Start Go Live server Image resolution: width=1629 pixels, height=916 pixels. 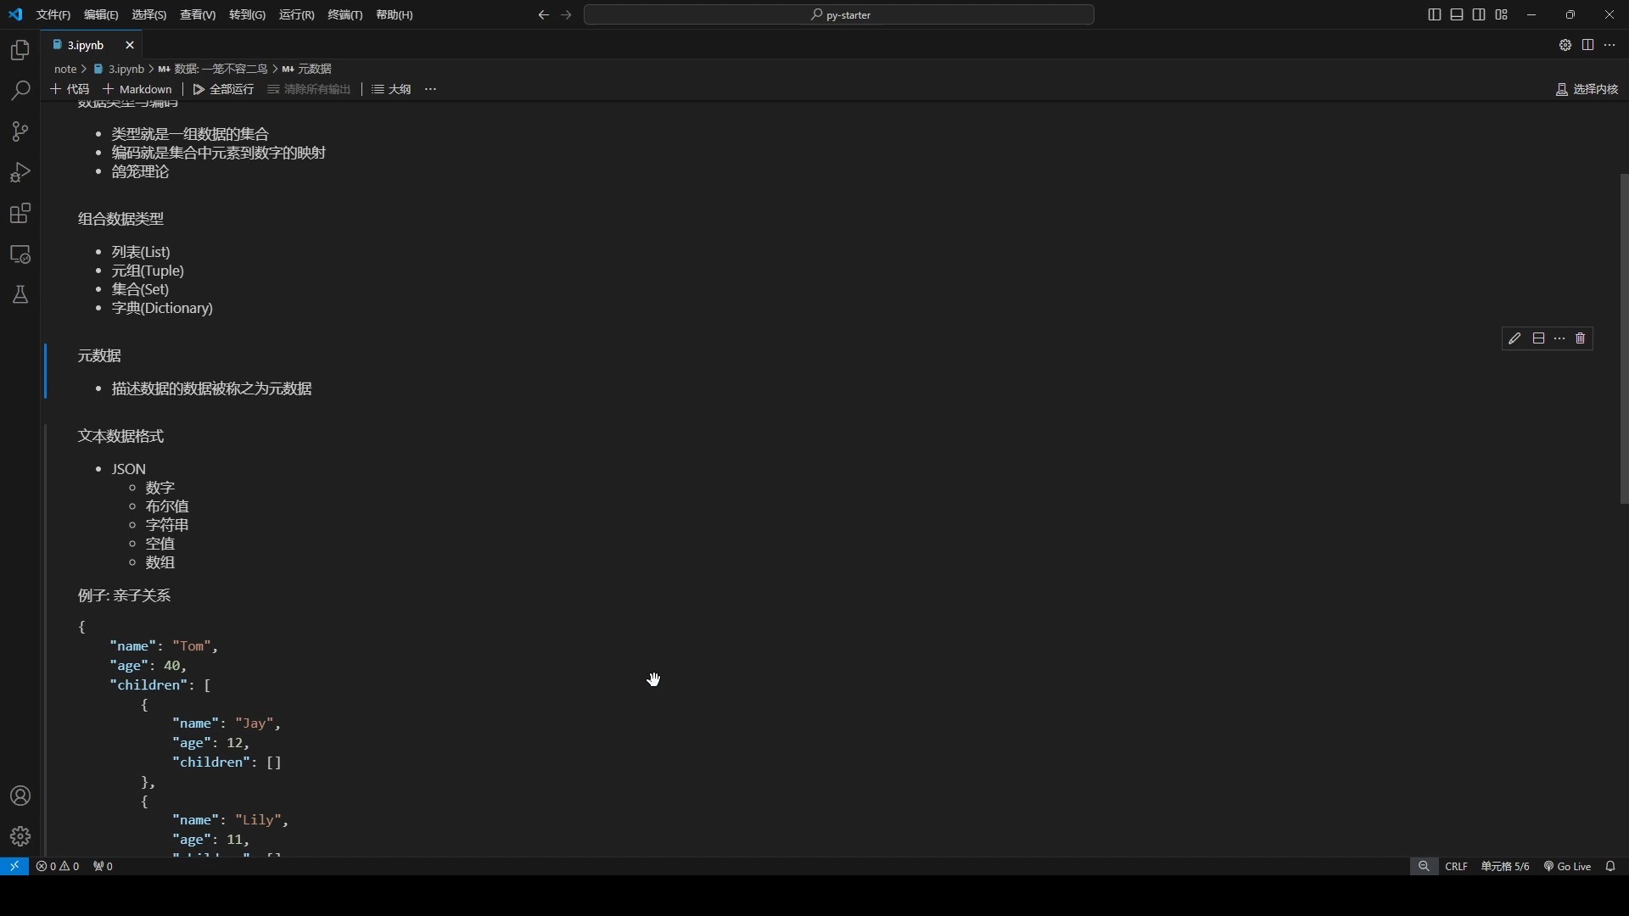[1567, 866]
